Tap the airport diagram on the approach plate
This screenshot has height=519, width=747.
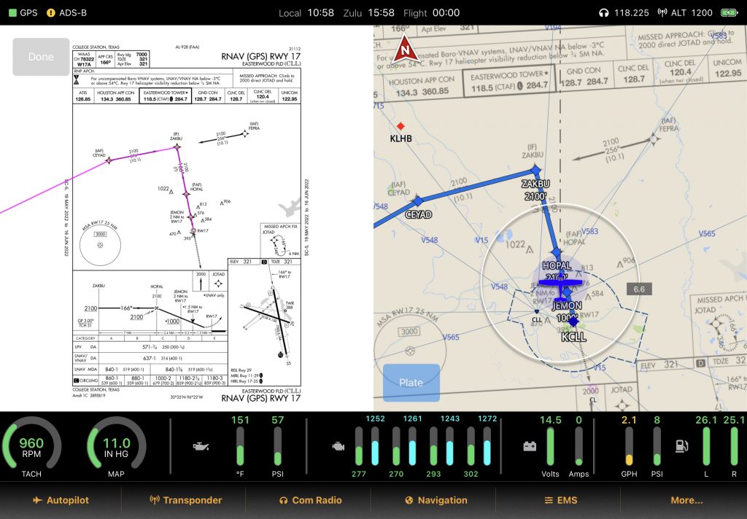coord(265,322)
